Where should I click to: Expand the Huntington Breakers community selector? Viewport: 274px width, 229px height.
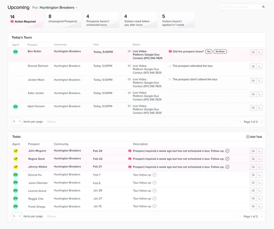76,8
